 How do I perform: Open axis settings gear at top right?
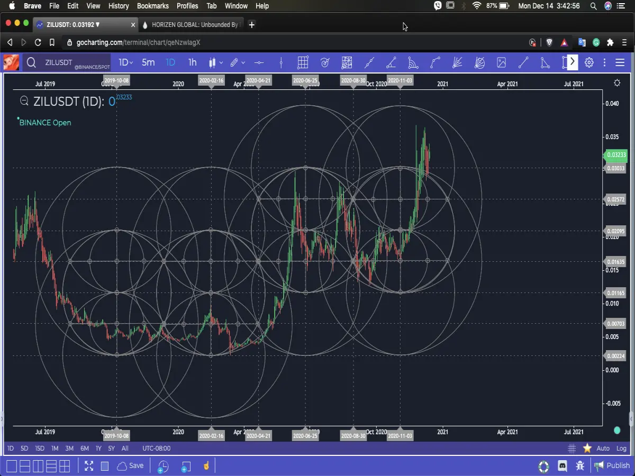[617, 83]
